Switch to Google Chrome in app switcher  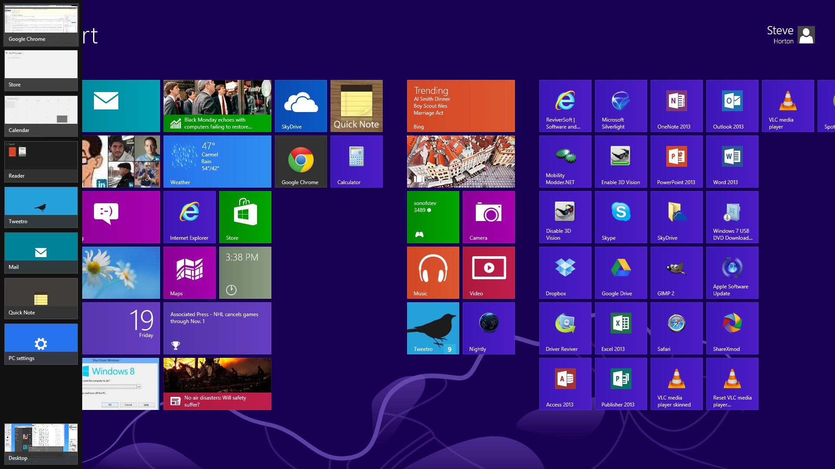[x=41, y=25]
